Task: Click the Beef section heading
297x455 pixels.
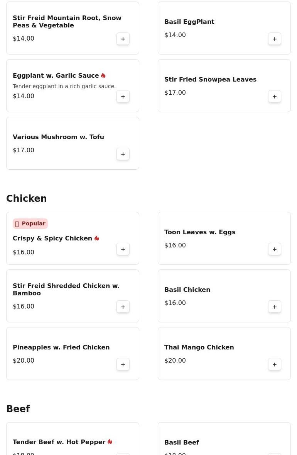Action: tap(18, 409)
